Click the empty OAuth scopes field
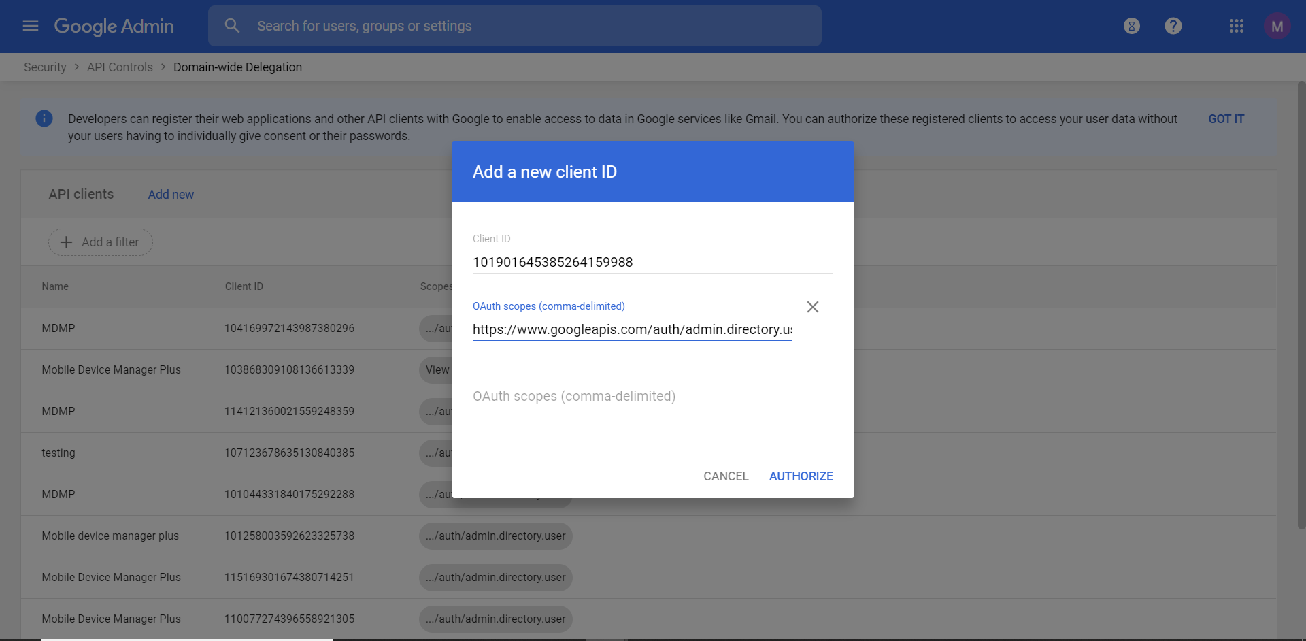The width and height of the screenshot is (1306, 641). tap(632, 396)
